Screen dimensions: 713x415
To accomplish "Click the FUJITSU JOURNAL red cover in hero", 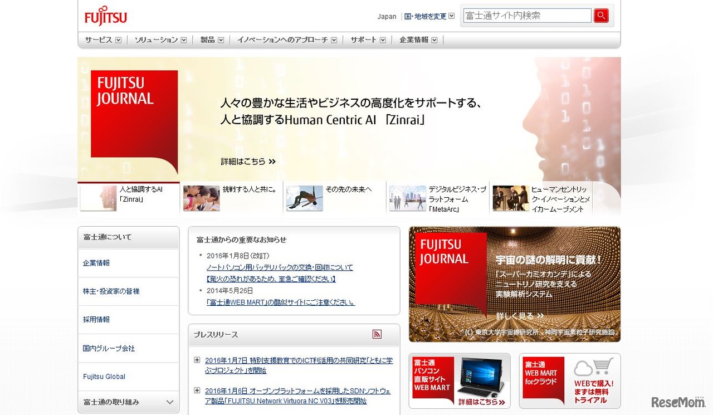I will tap(134, 121).
